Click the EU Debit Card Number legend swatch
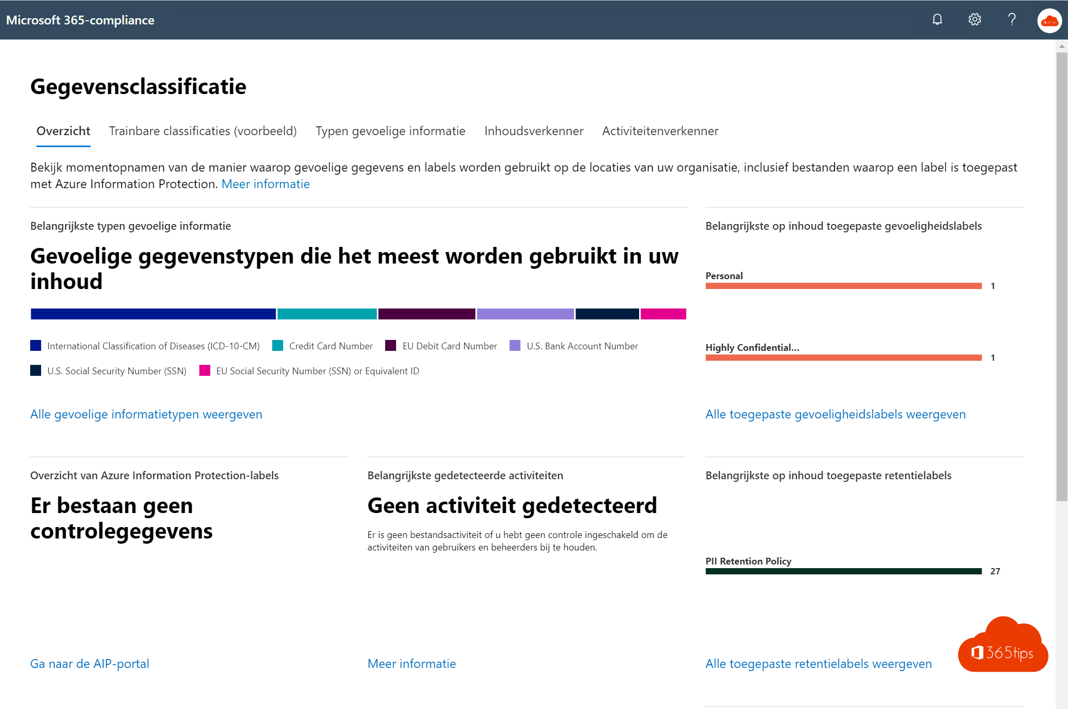This screenshot has height=709, width=1068. [x=390, y=346]
